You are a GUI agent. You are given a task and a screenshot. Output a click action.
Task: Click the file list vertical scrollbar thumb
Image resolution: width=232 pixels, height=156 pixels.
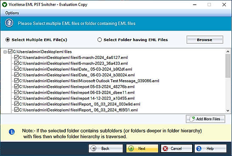pyautogui.click(x=228, y=66)
